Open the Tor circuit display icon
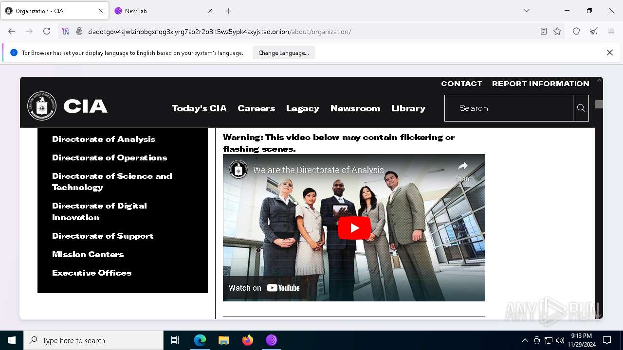The width and height of the screenshot is (623, 350). 66,31
